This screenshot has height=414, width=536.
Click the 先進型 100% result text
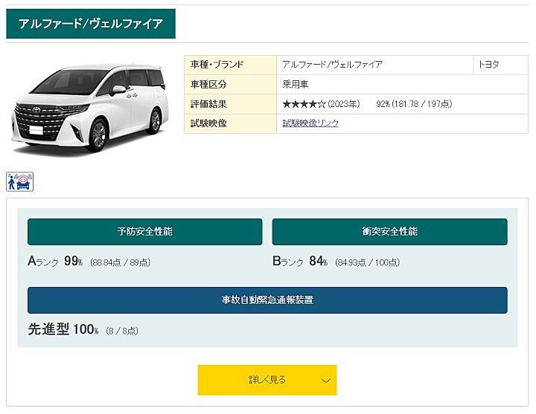63,330
